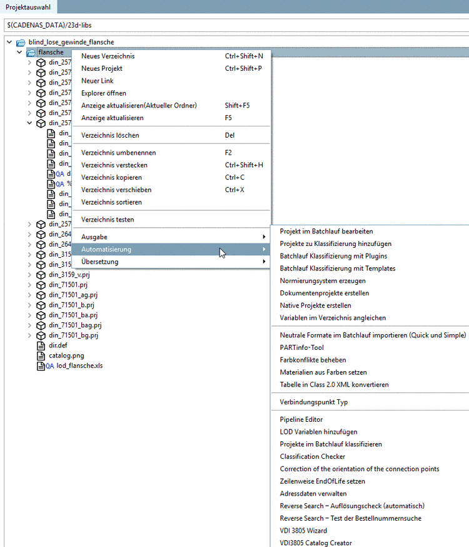This screenshot has height=547, width=469.
Task: Choose Verzeichnis löschen entry
Action: click(x=171, y=135)
